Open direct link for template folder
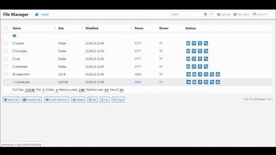The width and height of the screenshot is (276, 155). tap(206, 66)
